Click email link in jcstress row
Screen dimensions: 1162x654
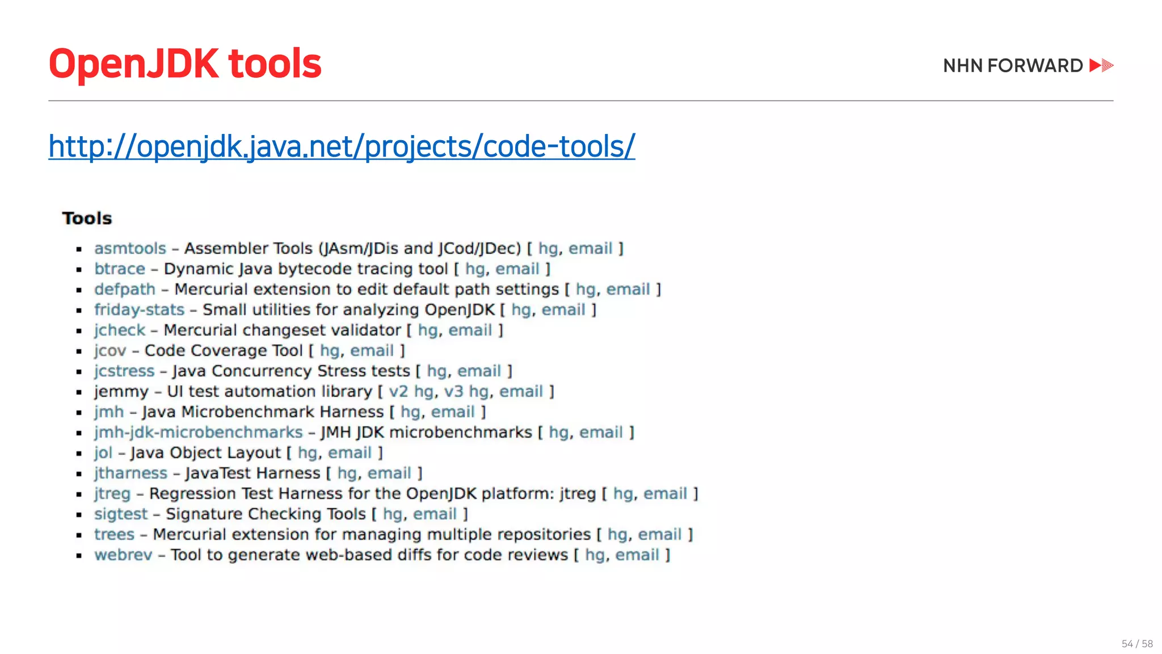(x=479, y=371)
